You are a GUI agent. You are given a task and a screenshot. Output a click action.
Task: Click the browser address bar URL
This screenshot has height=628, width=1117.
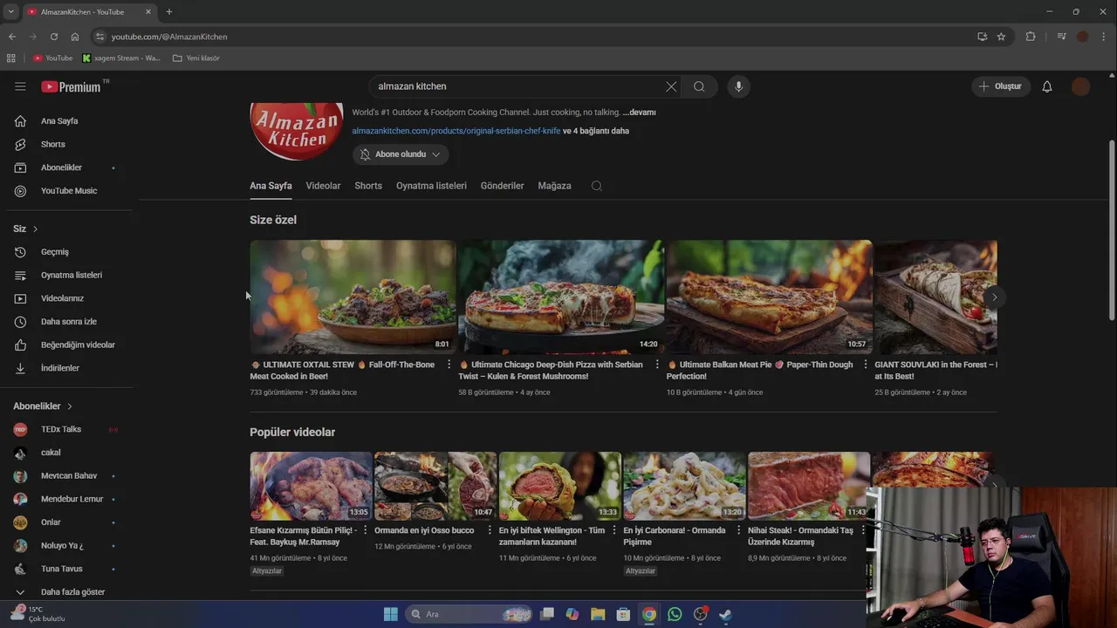click(x=169, y=37)
